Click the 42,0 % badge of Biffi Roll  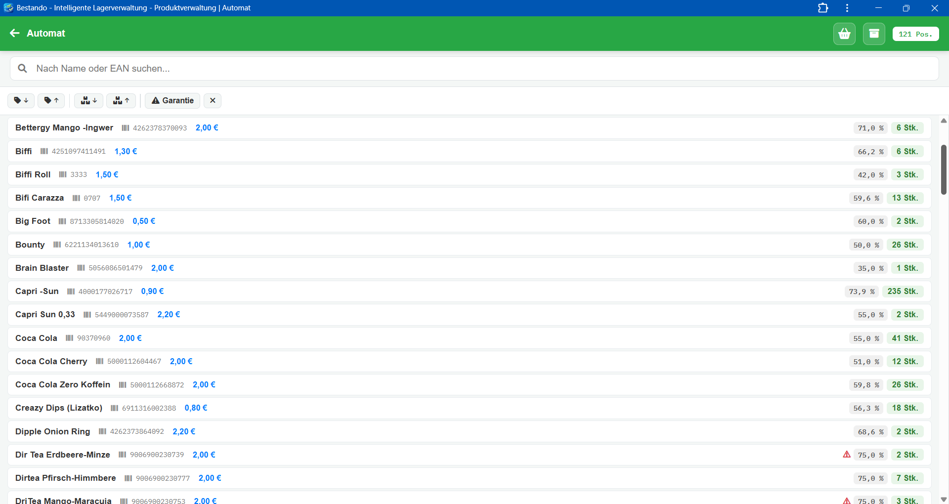pyautogui.click(x=870, y=175)
